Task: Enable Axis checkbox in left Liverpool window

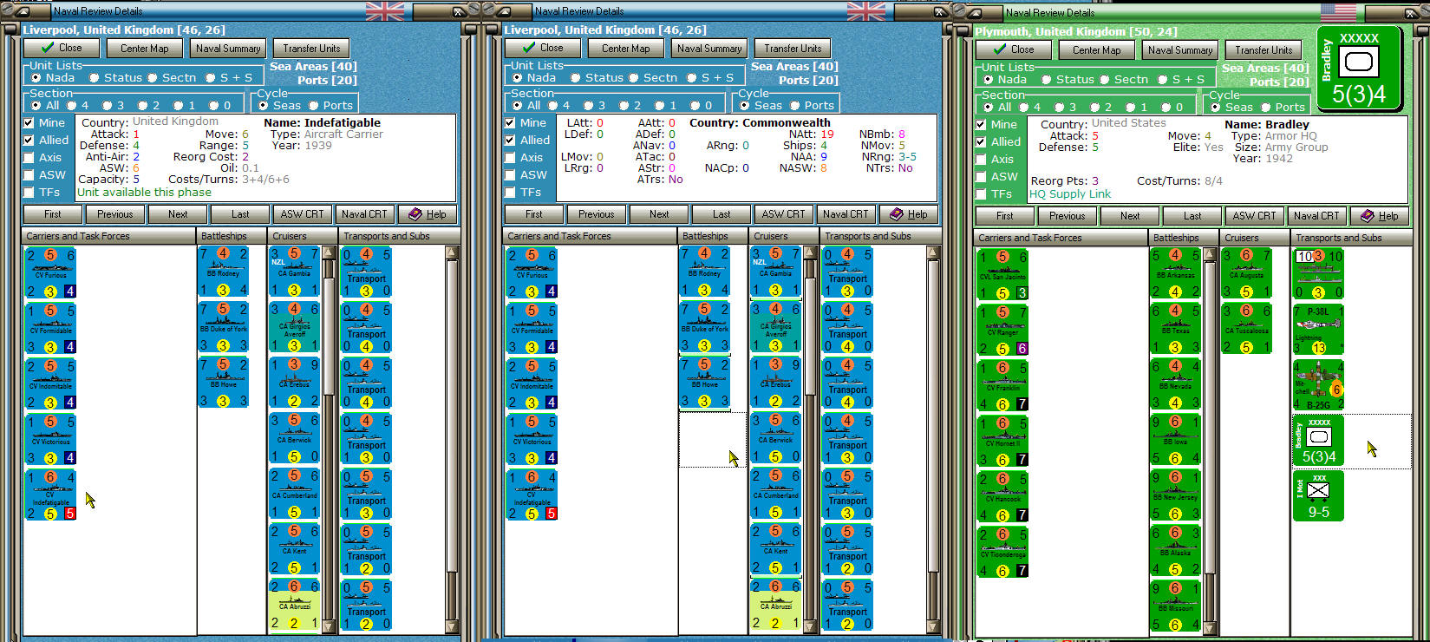Action: pos(29,158)
